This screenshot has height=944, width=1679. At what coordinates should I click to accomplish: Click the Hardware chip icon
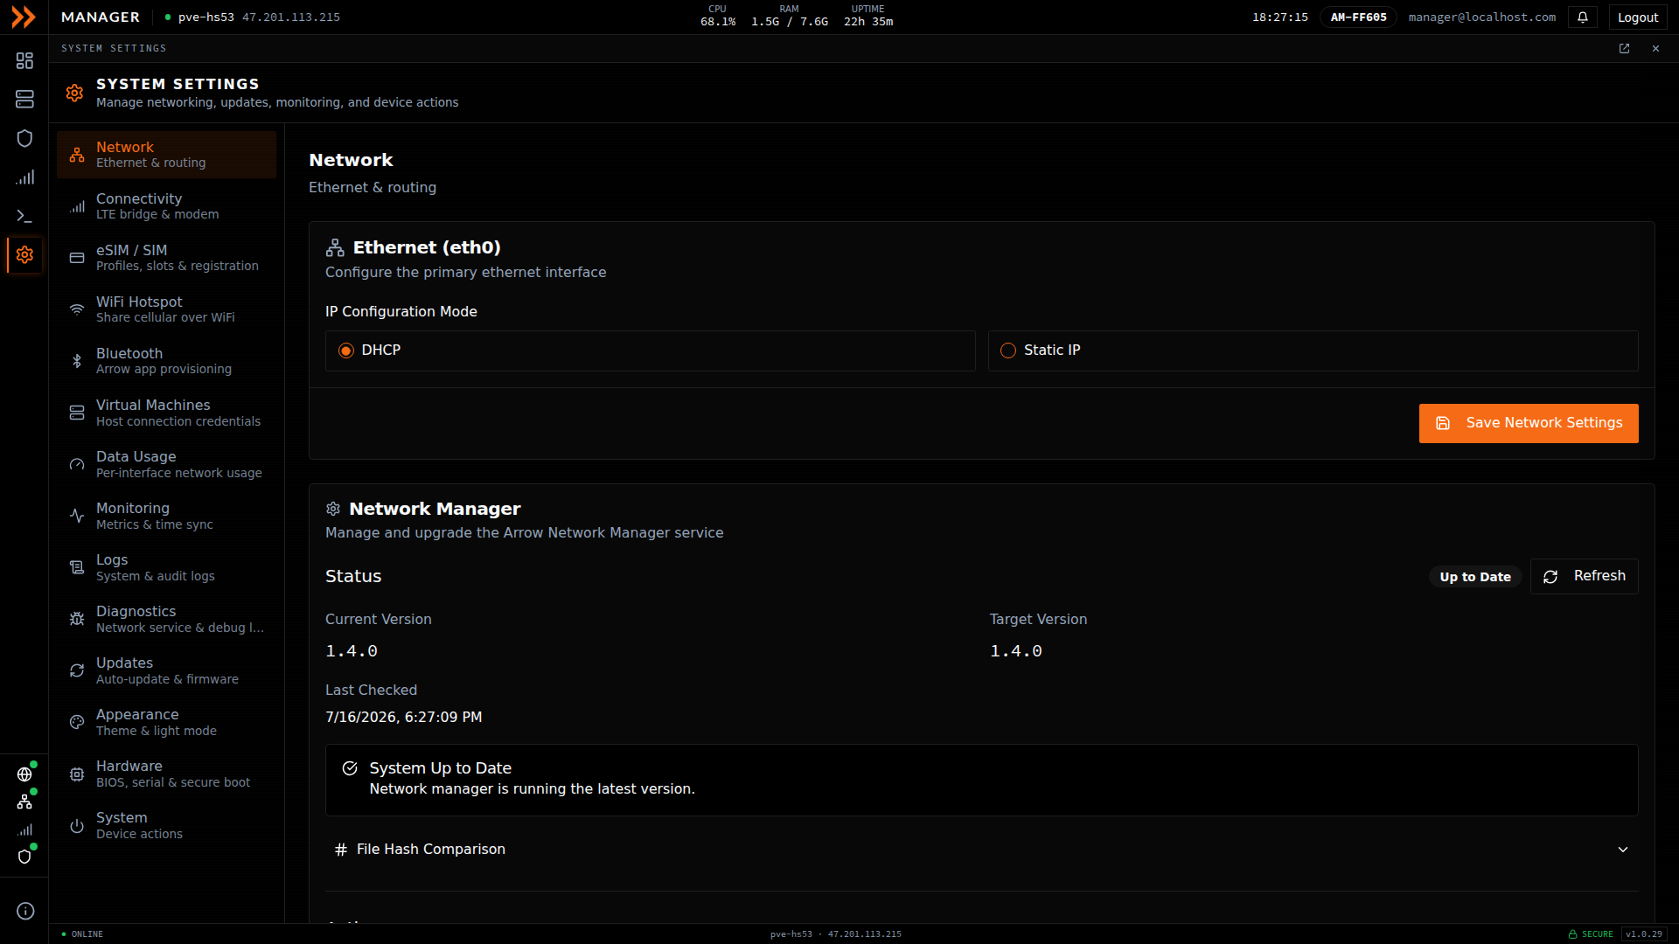77,774
